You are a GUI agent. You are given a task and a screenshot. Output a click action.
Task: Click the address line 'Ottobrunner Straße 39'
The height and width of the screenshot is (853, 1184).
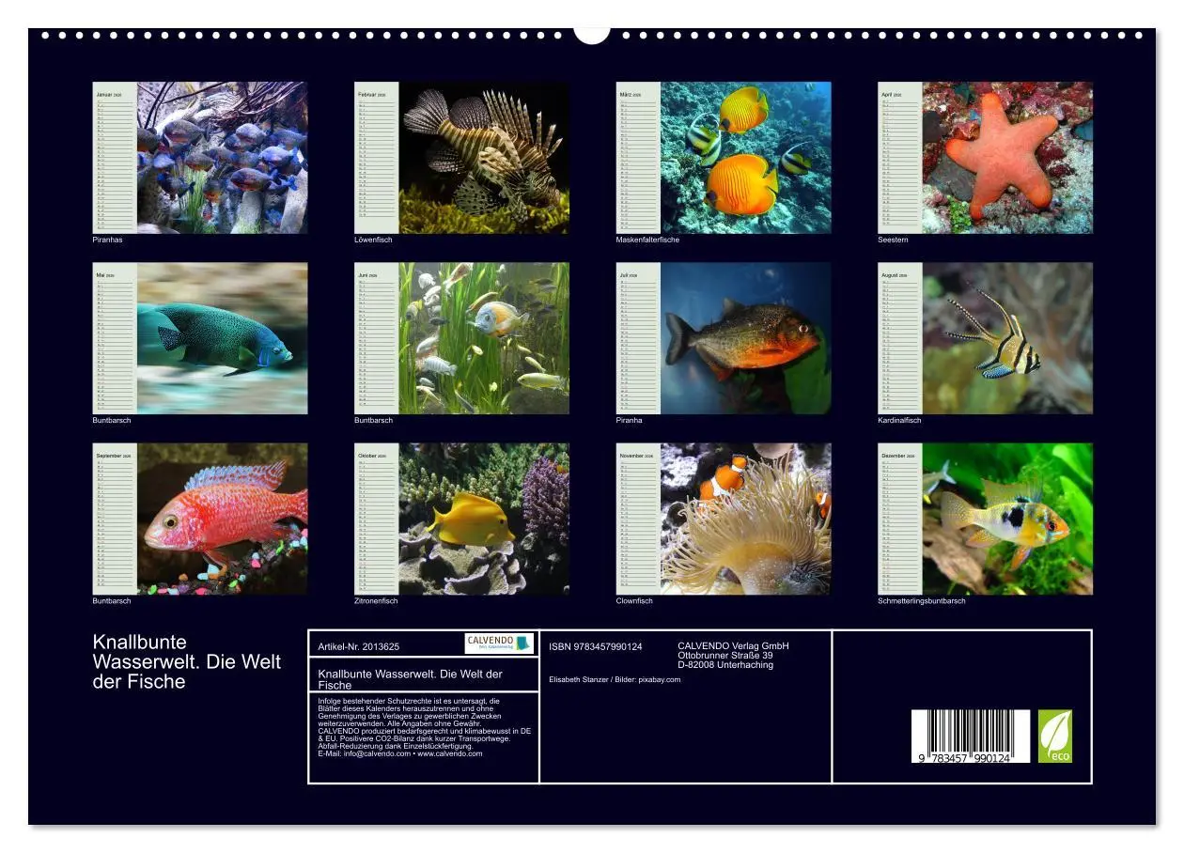coord(725,656)
